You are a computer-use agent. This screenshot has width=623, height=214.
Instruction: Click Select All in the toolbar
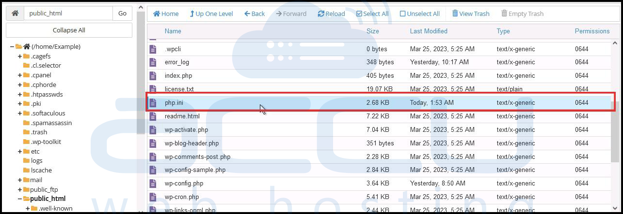[372, 14]
